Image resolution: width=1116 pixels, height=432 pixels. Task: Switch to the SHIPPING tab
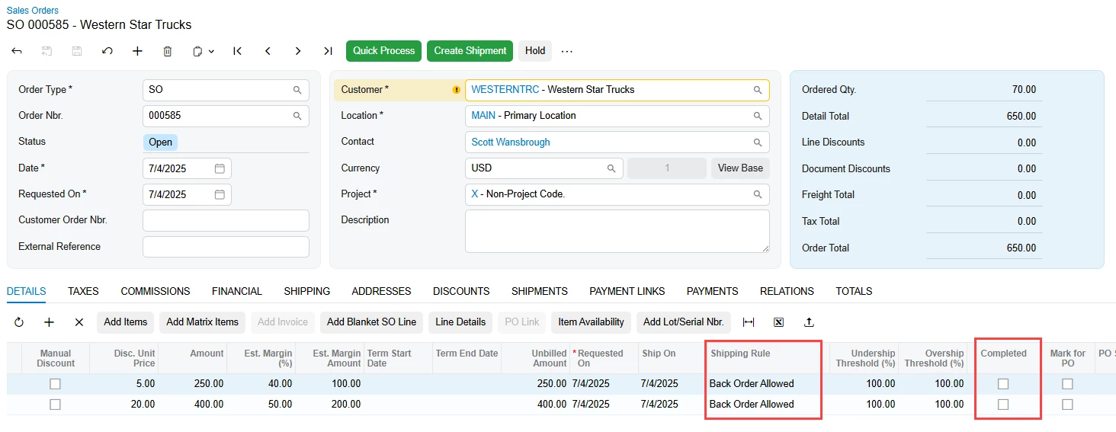click(x=307, y=291)
